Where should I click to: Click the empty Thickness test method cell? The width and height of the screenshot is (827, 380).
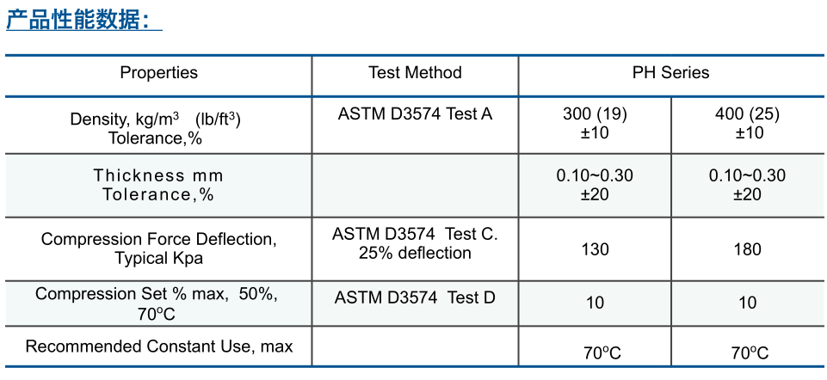coord(415,186)
